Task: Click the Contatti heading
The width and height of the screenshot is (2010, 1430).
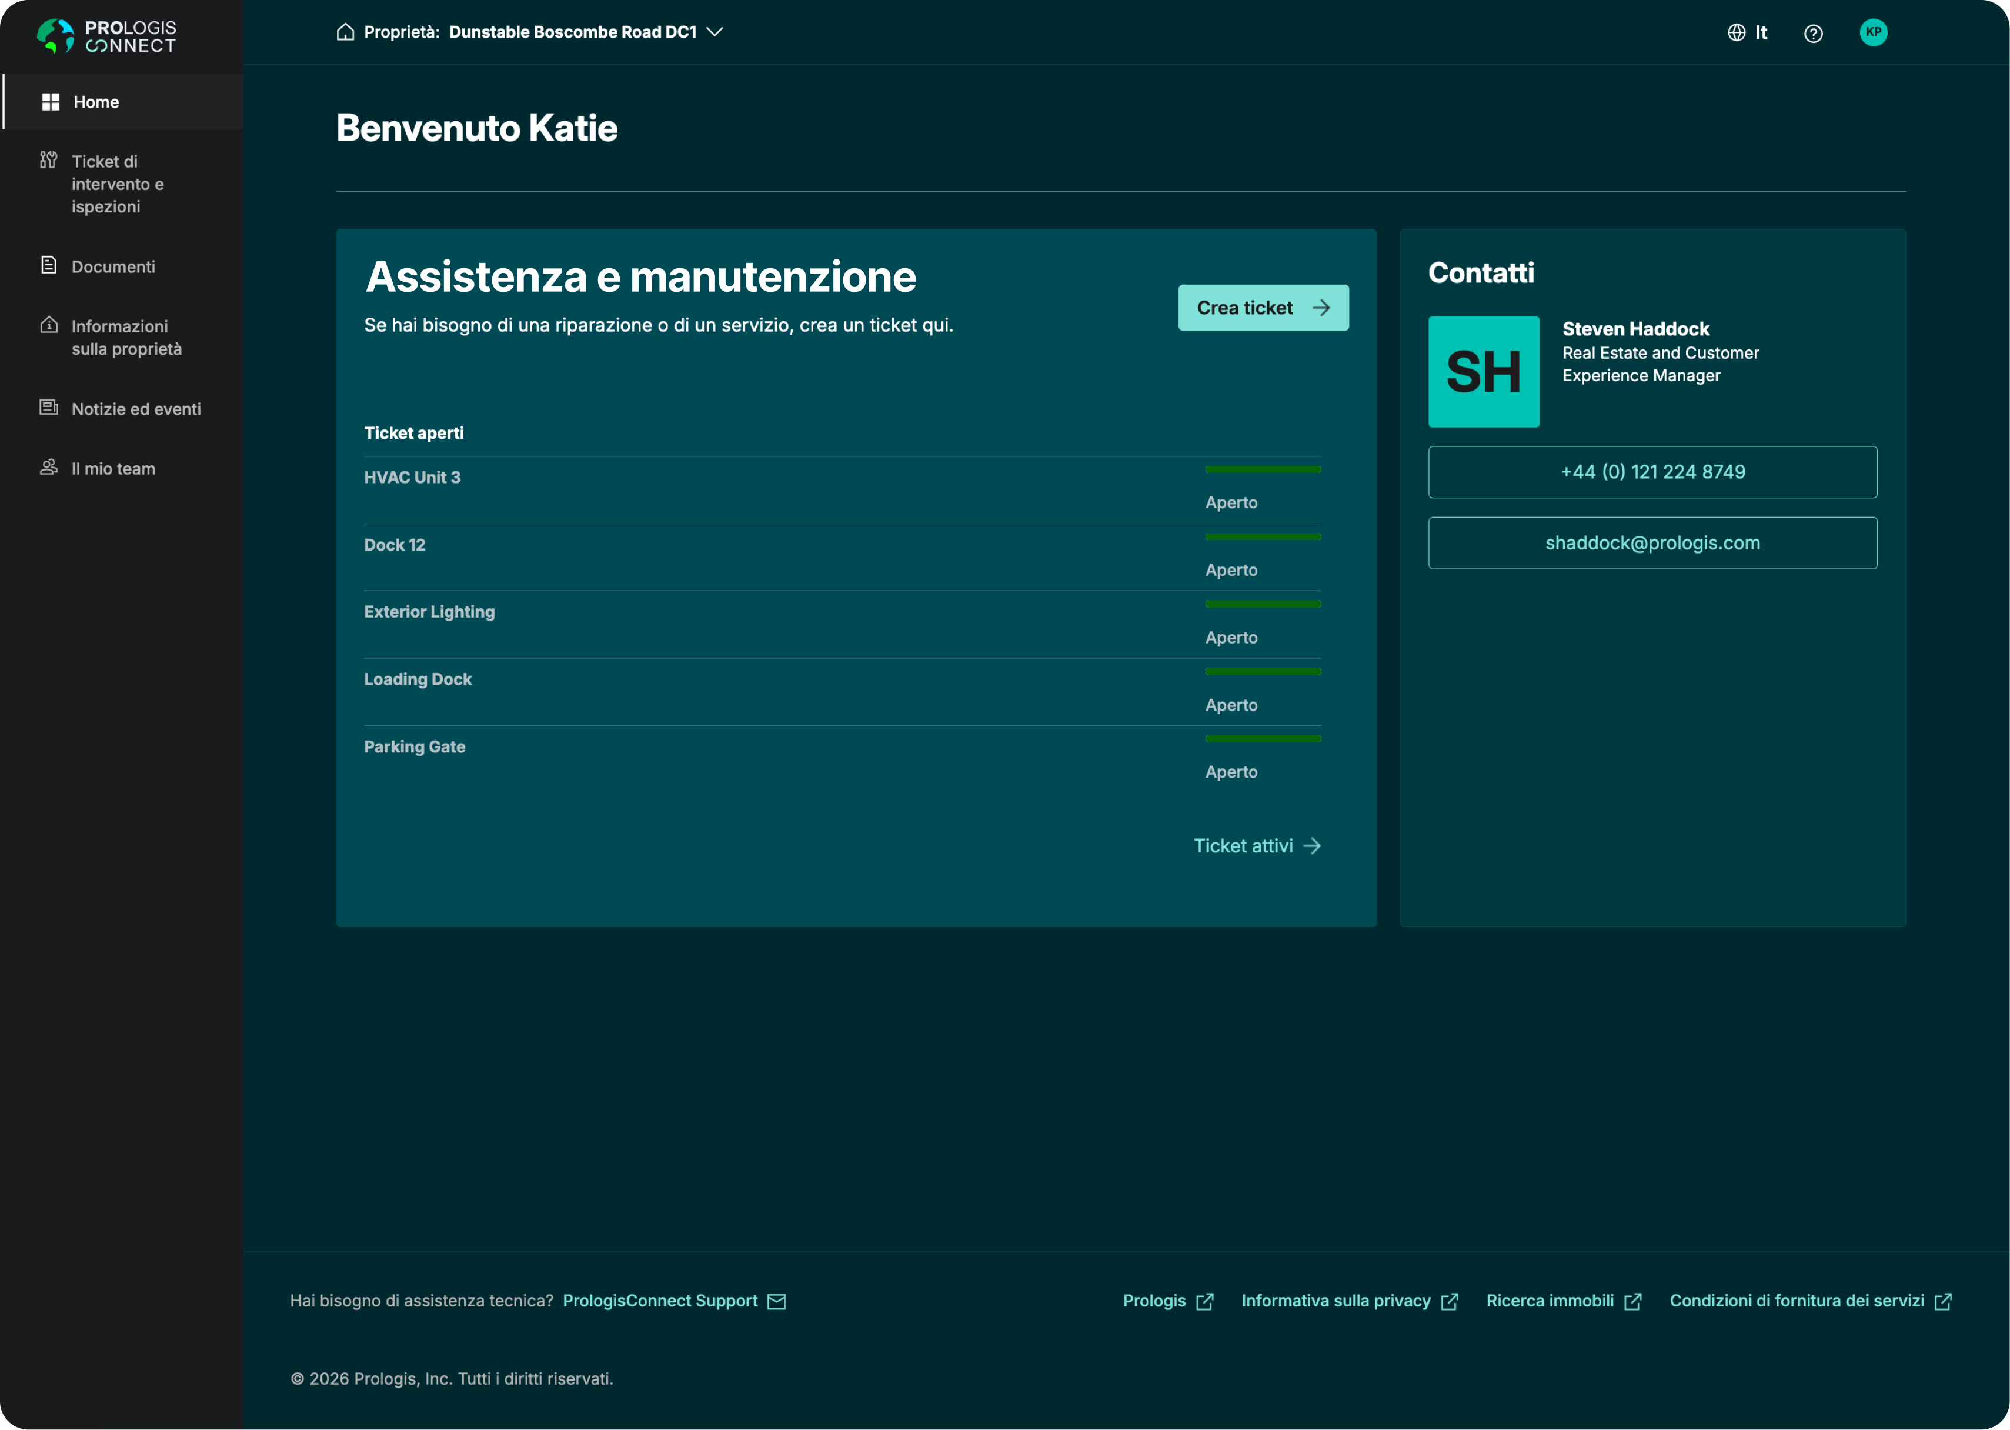Action: click(x=1481, y=273)
